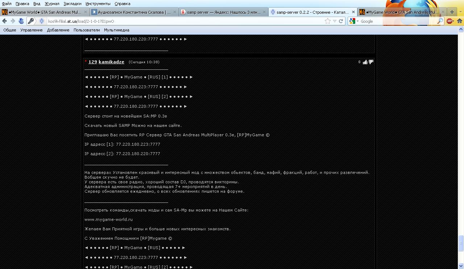Image resolution: width=464 pixels, height=269 pixels.
Task: Click 'Сервер стоит на новейшем SA:MP 0.3e'
Action: [126, 116]
